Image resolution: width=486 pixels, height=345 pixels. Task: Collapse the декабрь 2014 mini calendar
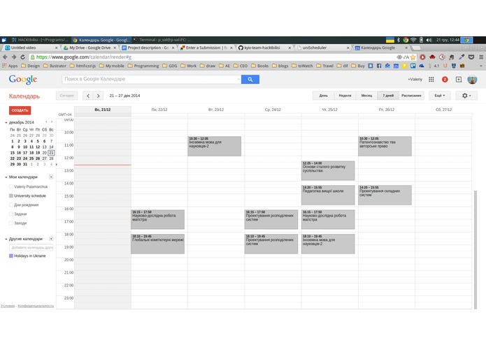(x=6, y=122)
